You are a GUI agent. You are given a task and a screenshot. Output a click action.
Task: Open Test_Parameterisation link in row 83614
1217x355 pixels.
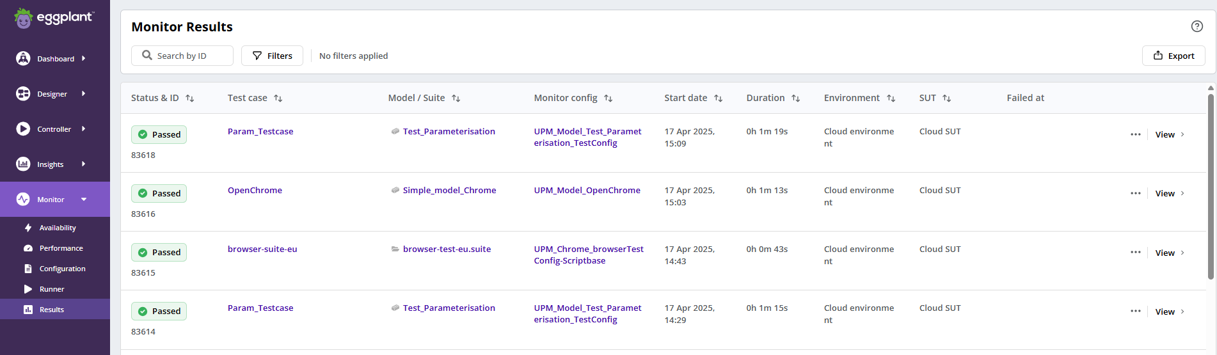(x=449, y=308)
